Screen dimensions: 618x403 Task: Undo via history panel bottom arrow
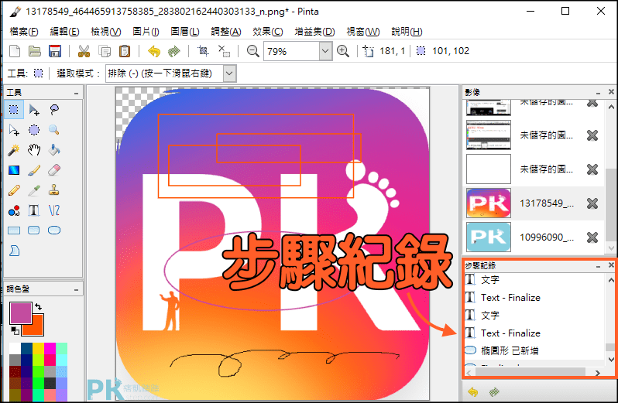[x=473, y=392]
